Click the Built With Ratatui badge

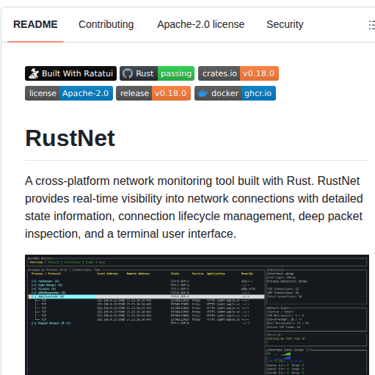pyautogui.click(x=70, y=73)
